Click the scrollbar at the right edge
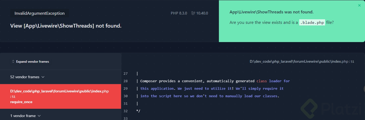Screen dimensions: 365x120 (x=364, y=89)
